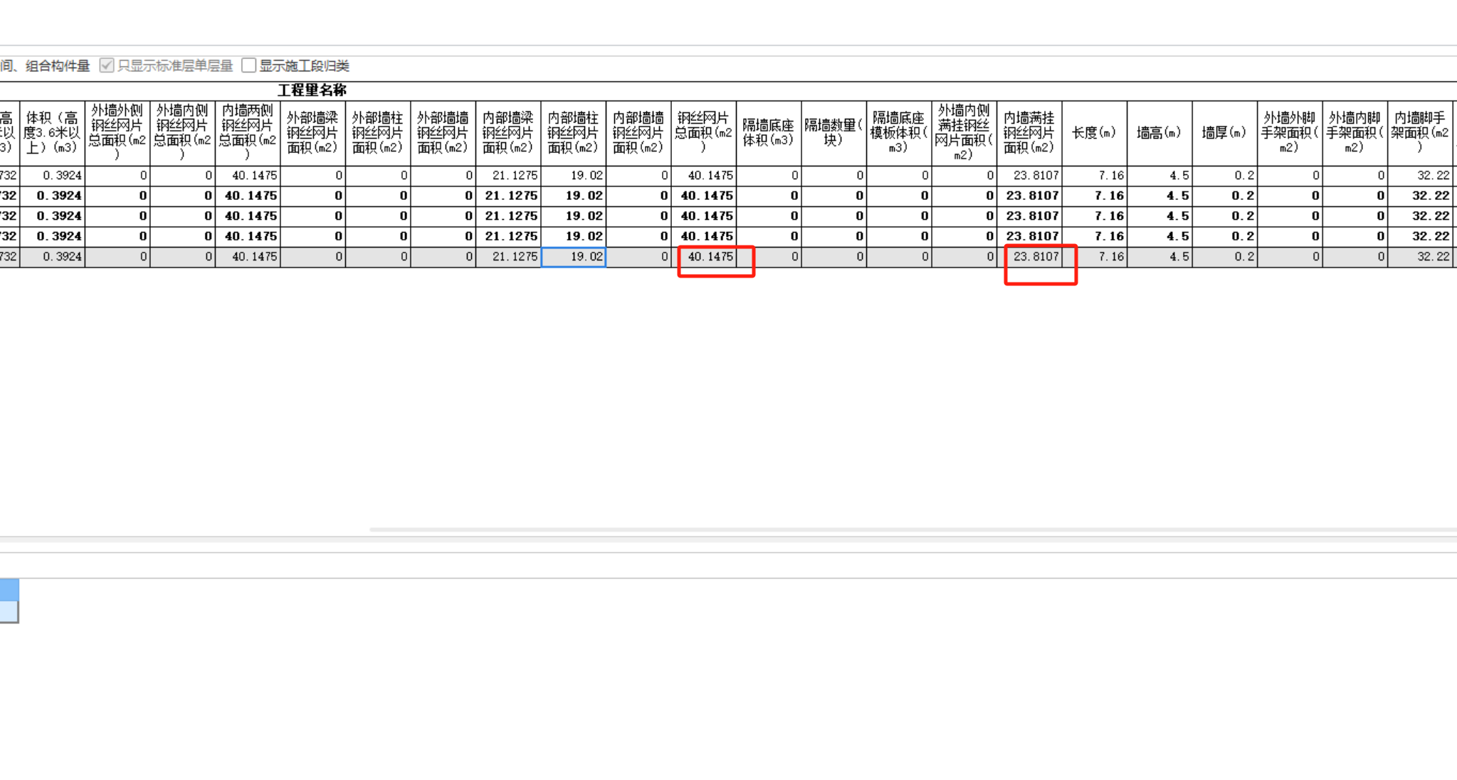Select the 隔墙底座模板体积(m3) column header
Screen dimensions: 1457x780
point(899,133)
